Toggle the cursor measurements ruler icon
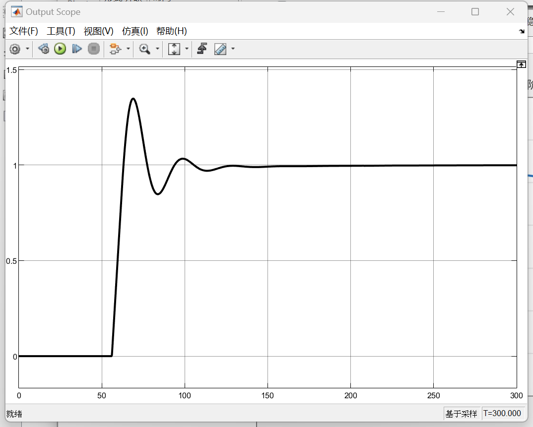 220,49
